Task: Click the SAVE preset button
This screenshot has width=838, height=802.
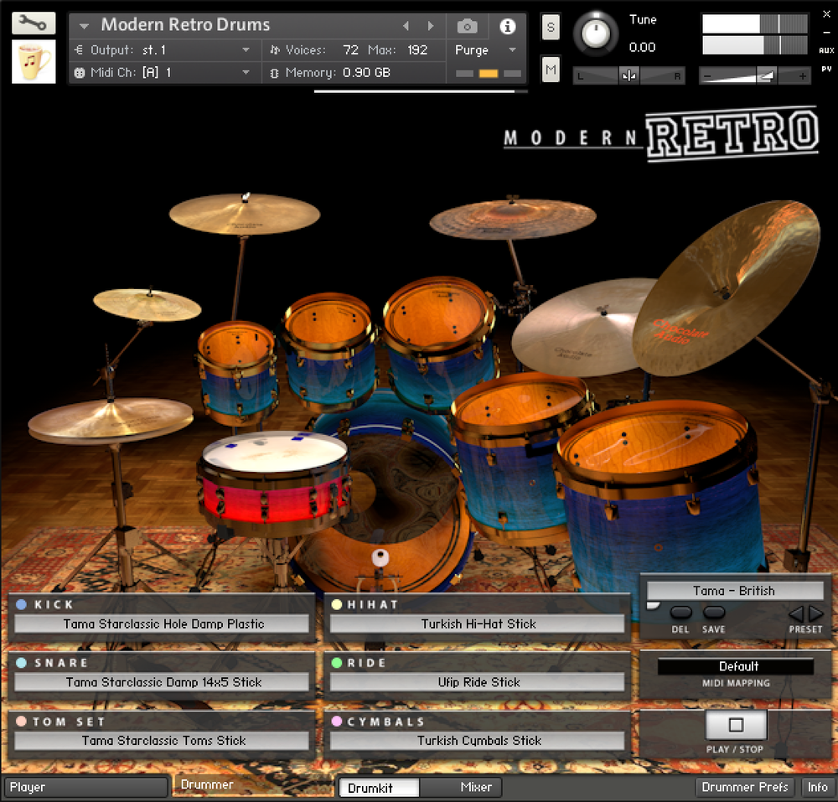Action: coord(714,613)
